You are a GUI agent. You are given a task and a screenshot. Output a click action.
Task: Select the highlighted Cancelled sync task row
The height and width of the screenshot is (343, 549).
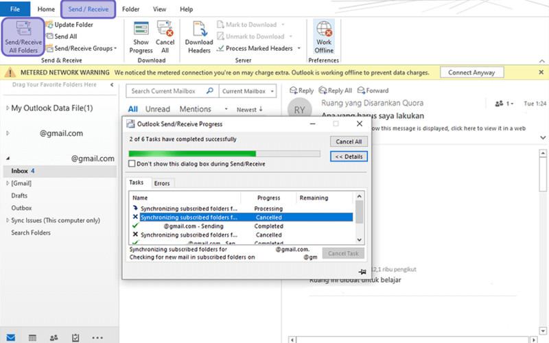point(243,217)
